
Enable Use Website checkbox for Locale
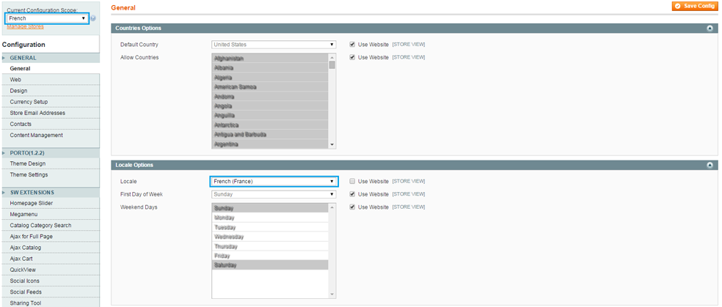tap(353, 181)
